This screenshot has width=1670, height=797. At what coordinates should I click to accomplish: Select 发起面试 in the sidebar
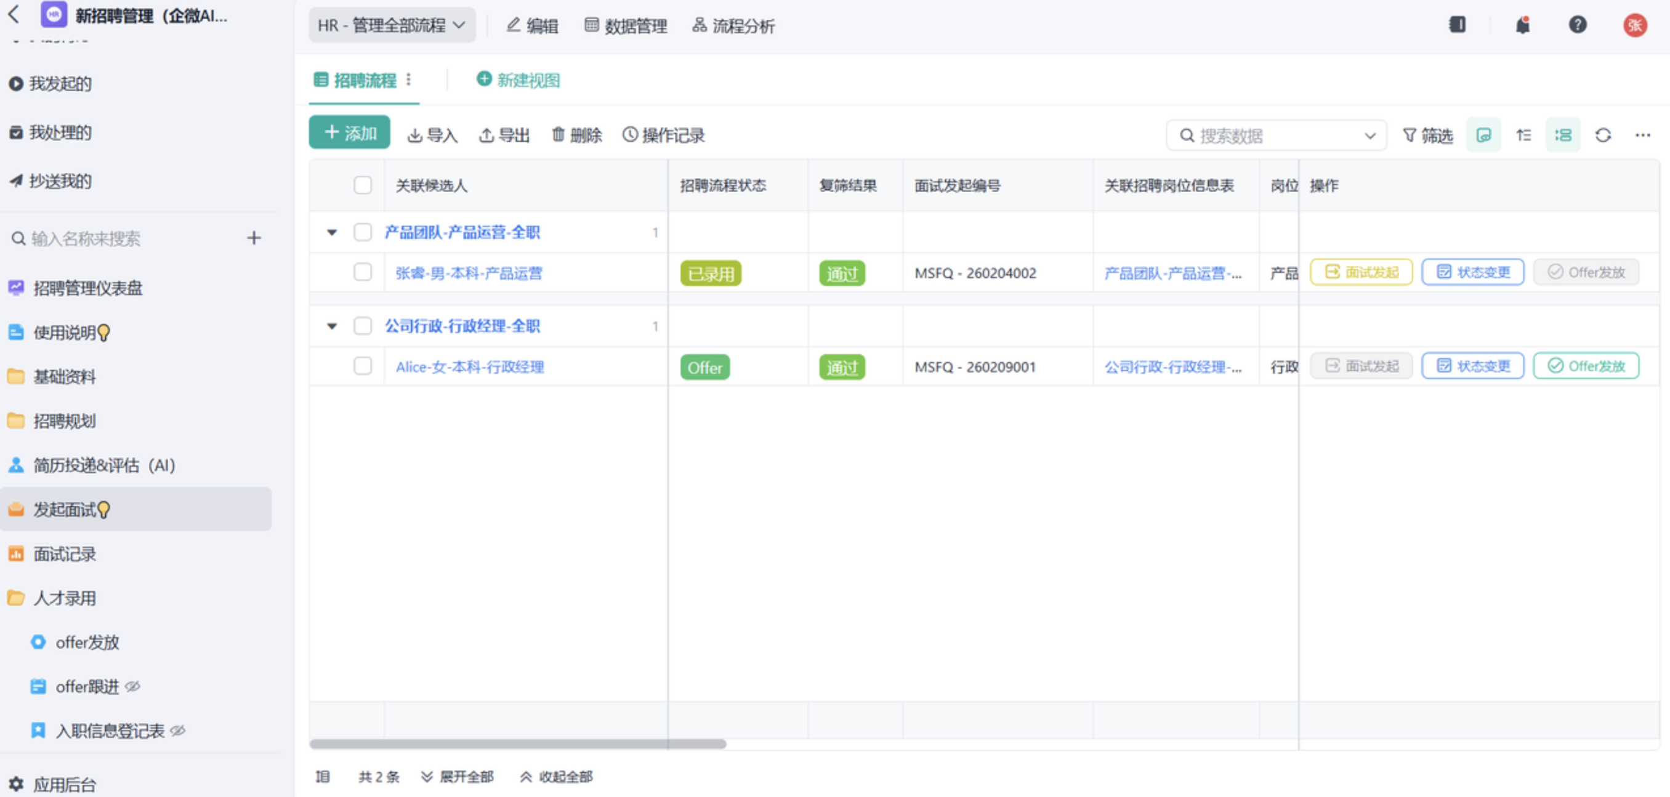pyautogui.click(x=136, y=510)
